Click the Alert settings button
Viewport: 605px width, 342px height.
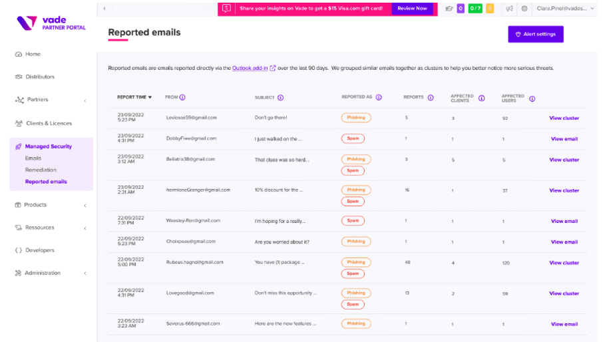coord(536,35)
